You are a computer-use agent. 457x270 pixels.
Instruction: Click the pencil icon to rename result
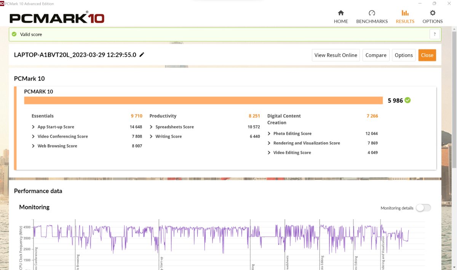coord(142,55)
